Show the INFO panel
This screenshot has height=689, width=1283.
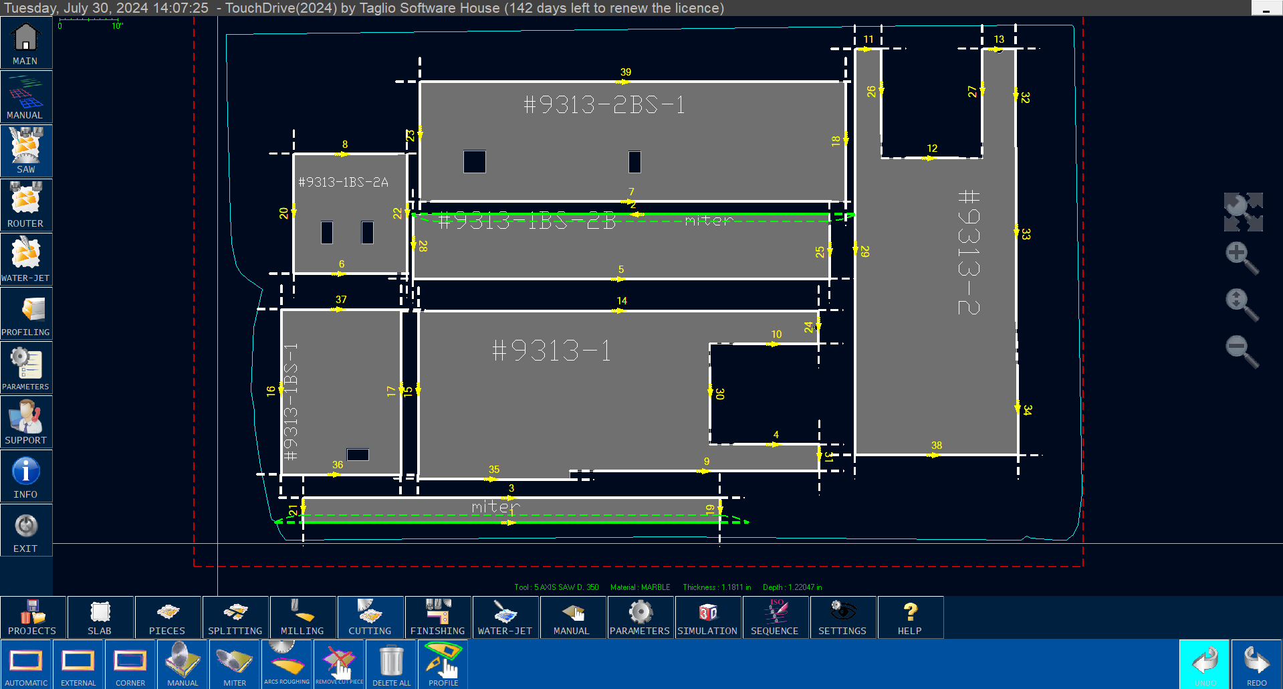click(26, 476)
